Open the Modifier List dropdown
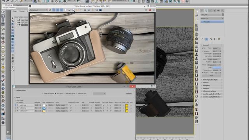This screenshot has height=140, width=249. (212, 18)
